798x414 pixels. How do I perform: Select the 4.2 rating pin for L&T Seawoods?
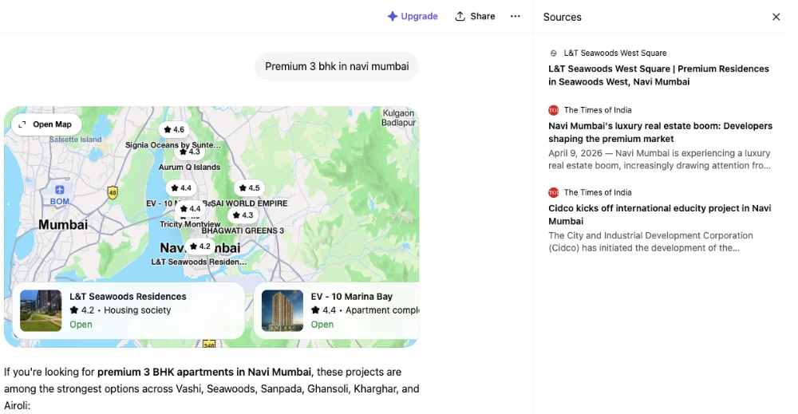pos(199,246)
